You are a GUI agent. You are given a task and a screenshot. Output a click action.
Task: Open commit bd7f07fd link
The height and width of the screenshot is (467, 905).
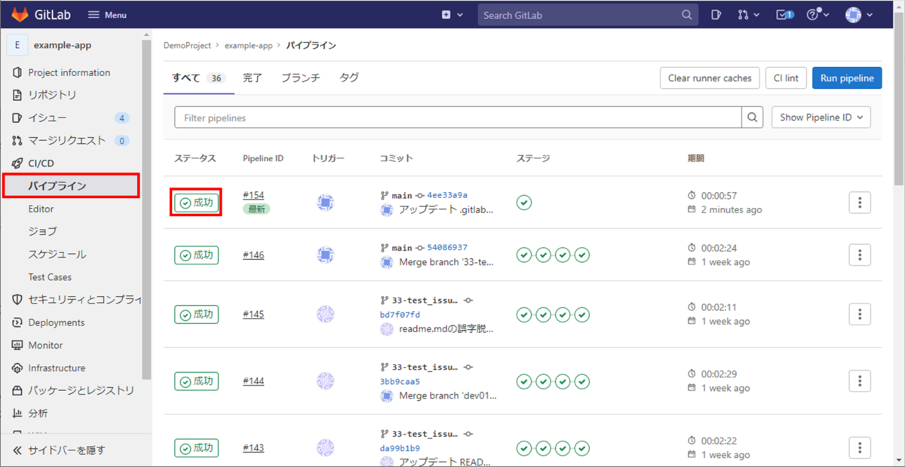pyautogui.click(x=400, y=315)
